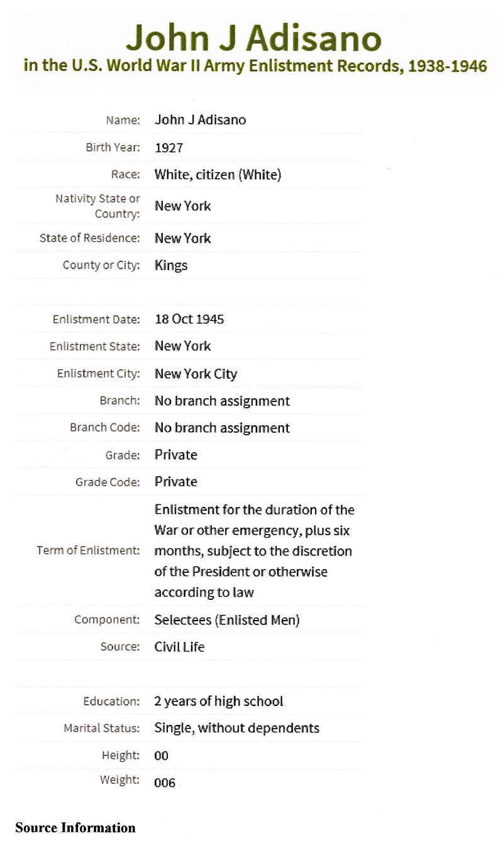Select the Name value John J Adisano
Viewport: 503px width, 848px height.
tap(200, 119)
